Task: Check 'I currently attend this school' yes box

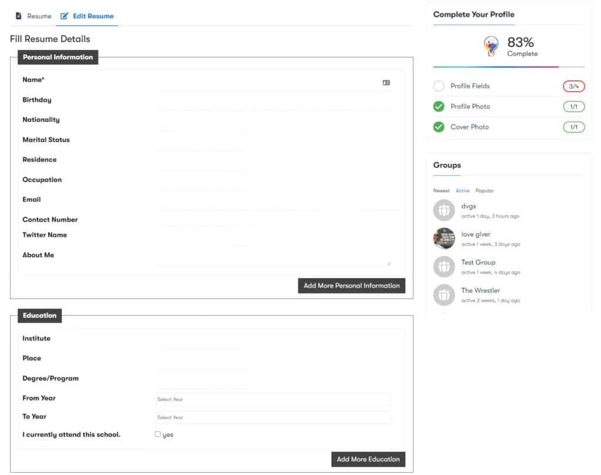Action: [158, 434]
